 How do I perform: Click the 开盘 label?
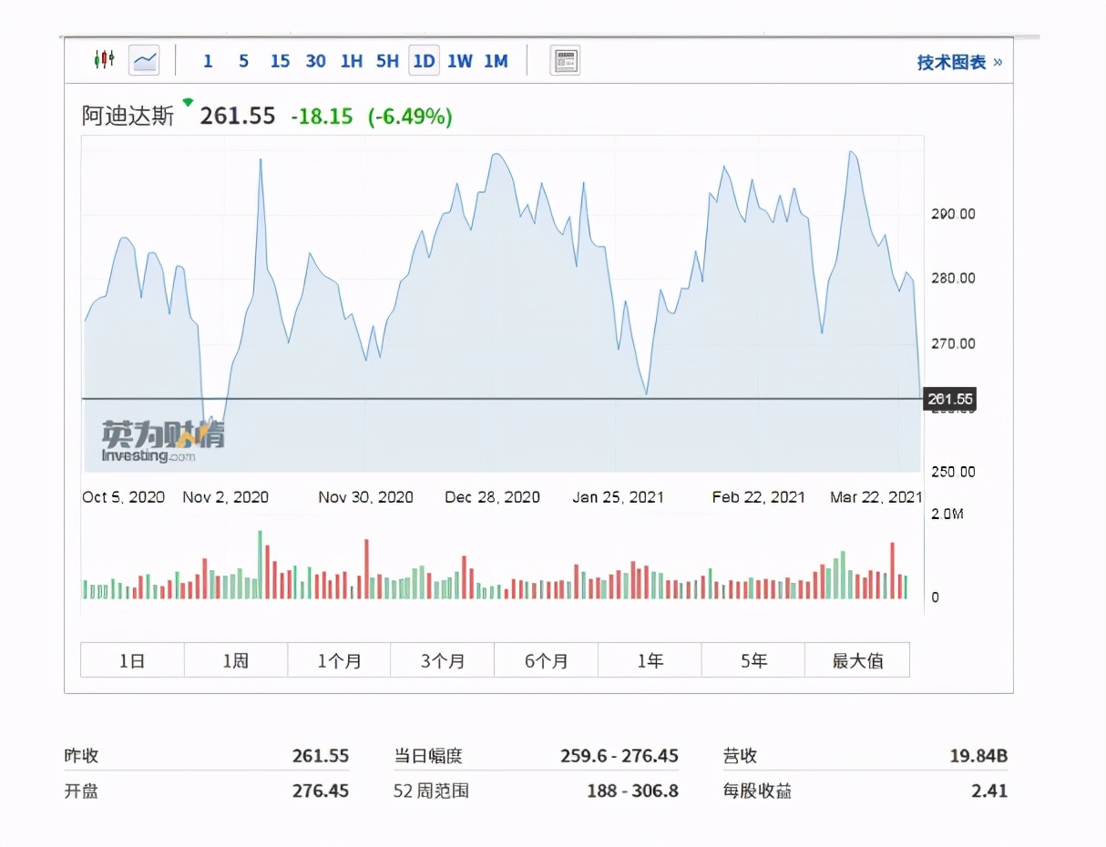[81, 791]
